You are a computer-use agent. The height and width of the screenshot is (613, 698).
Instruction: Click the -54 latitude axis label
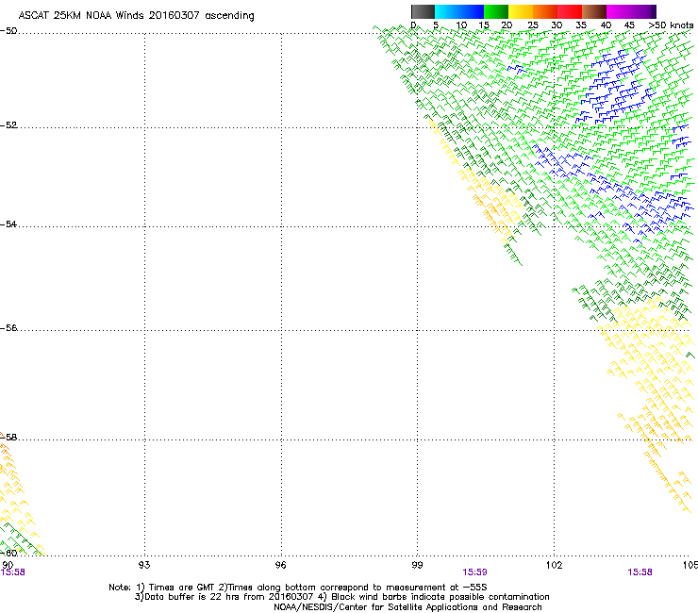coord(8,224)
